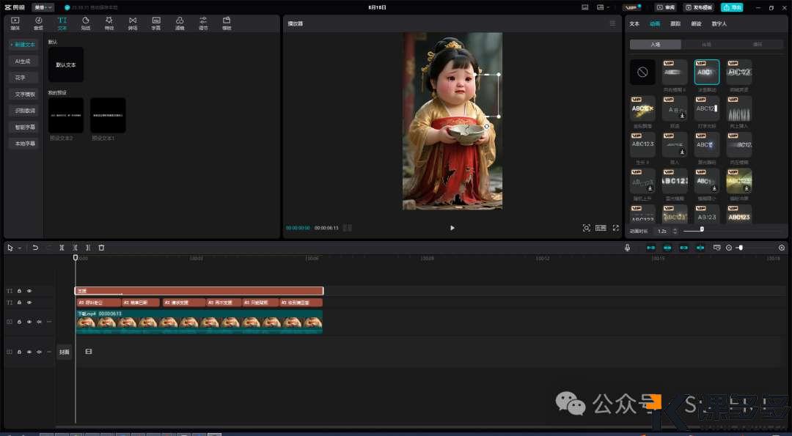Open the 菜单 menu dropdown
The height and width of the screenshot is (436, 792).
point(43,7)
